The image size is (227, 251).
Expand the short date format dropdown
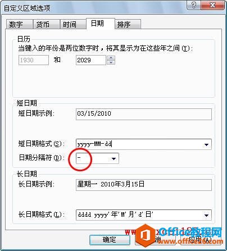pyautogui.click(x=206, y=144)
